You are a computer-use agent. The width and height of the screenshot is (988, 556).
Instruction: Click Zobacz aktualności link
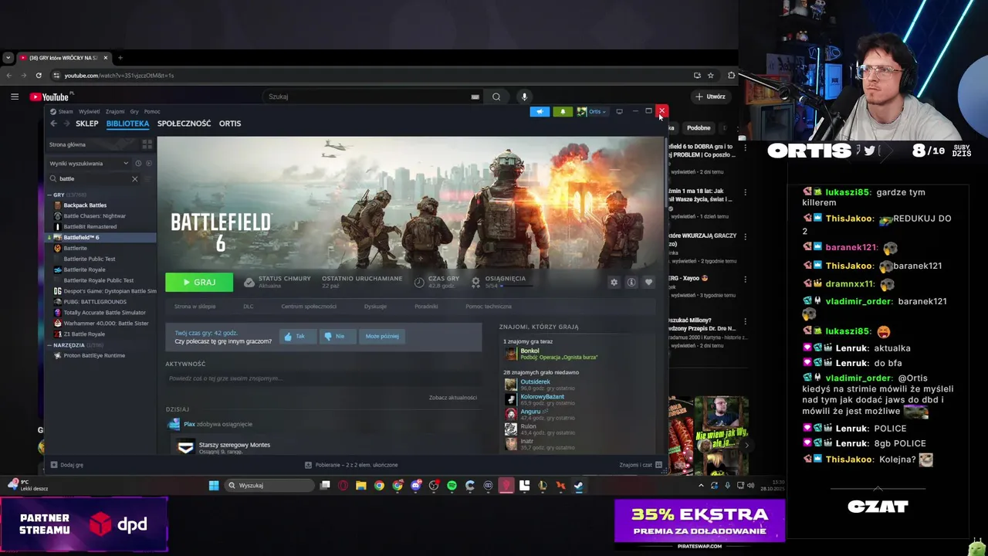tap(453, 398)
